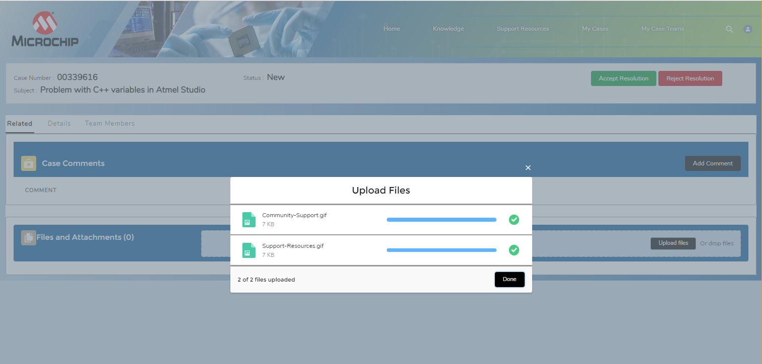The width and height of the screenshot is (762, 364).
Task: Click the Community-Support.gif file icon
Action: click(x=249, y=220)
